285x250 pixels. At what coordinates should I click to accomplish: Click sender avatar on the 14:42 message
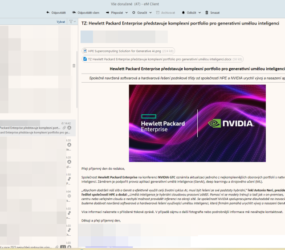(x=69, y=128)
